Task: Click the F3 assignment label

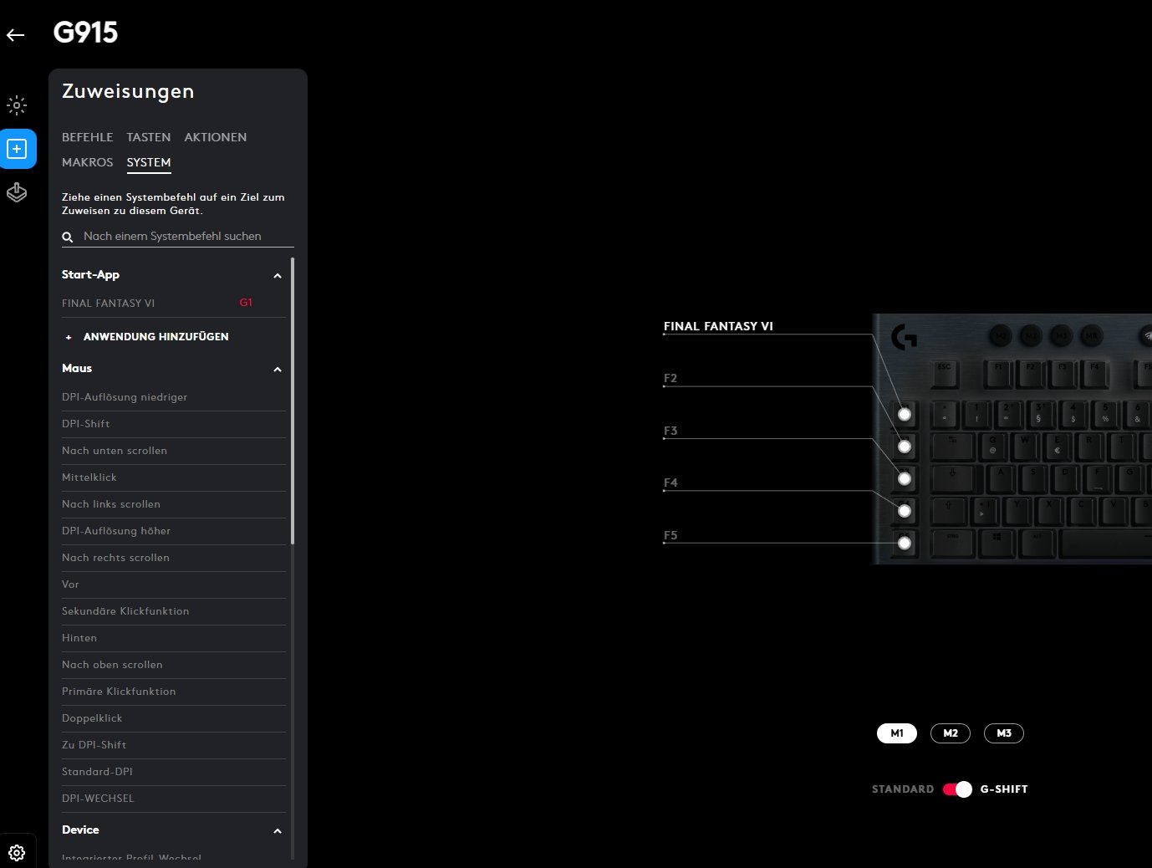Action: [x=670, y=431]
